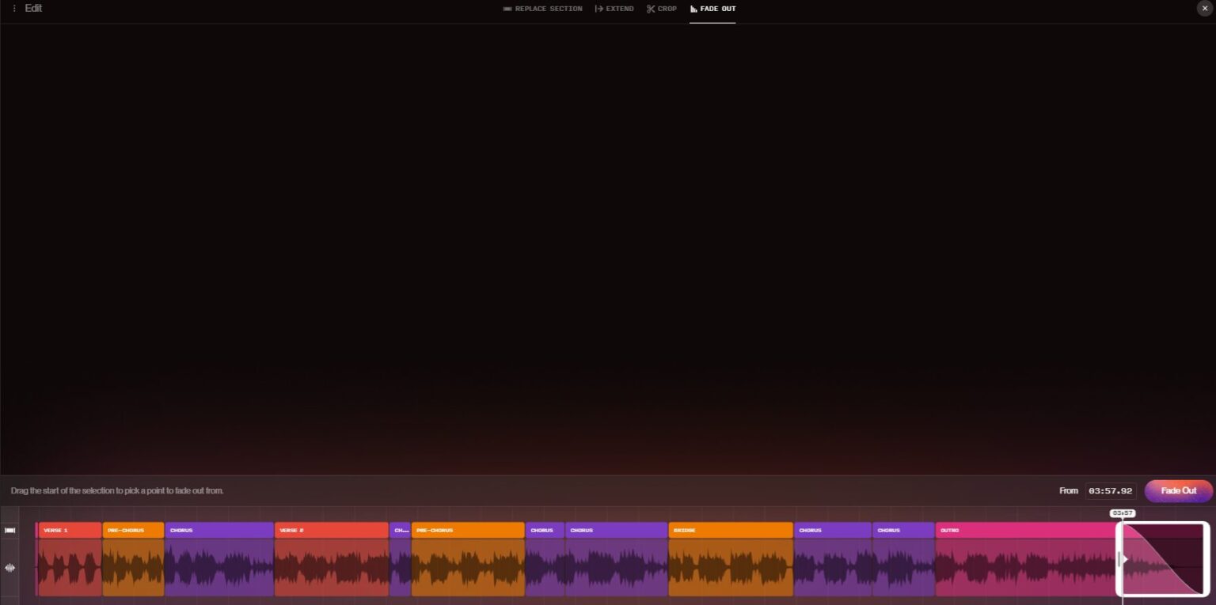Image resolution: width=1216 pixels, height=605 pixels.
Task: Switch to the Extend tab
Action: 614,9
